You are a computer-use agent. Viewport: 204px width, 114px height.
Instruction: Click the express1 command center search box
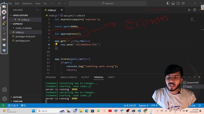pos(107,3)
